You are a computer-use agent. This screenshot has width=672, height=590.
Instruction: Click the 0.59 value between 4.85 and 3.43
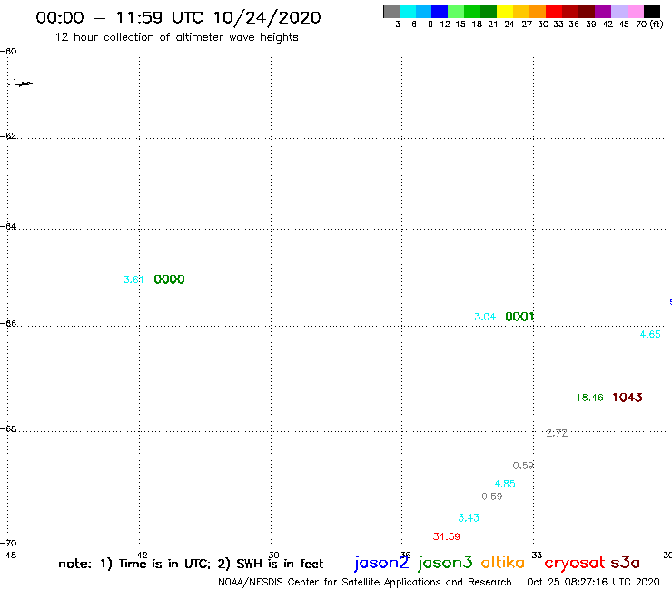point(492,497)
